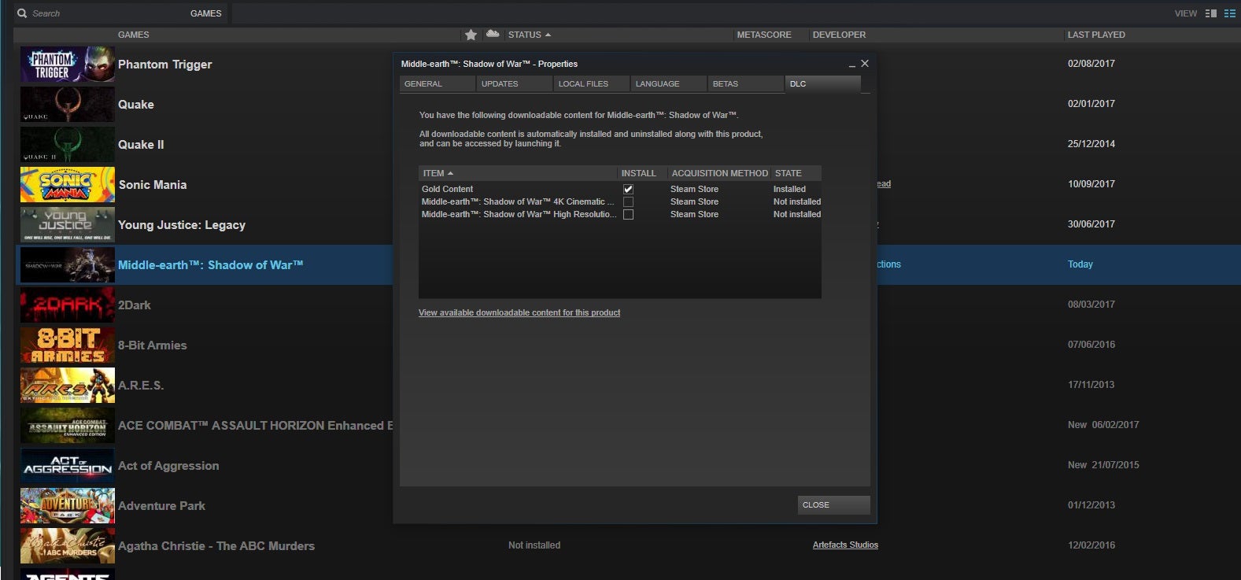Viewport: 1241px width, 580px height.
Task: Sort library by Status column
Action: point(529,35)
